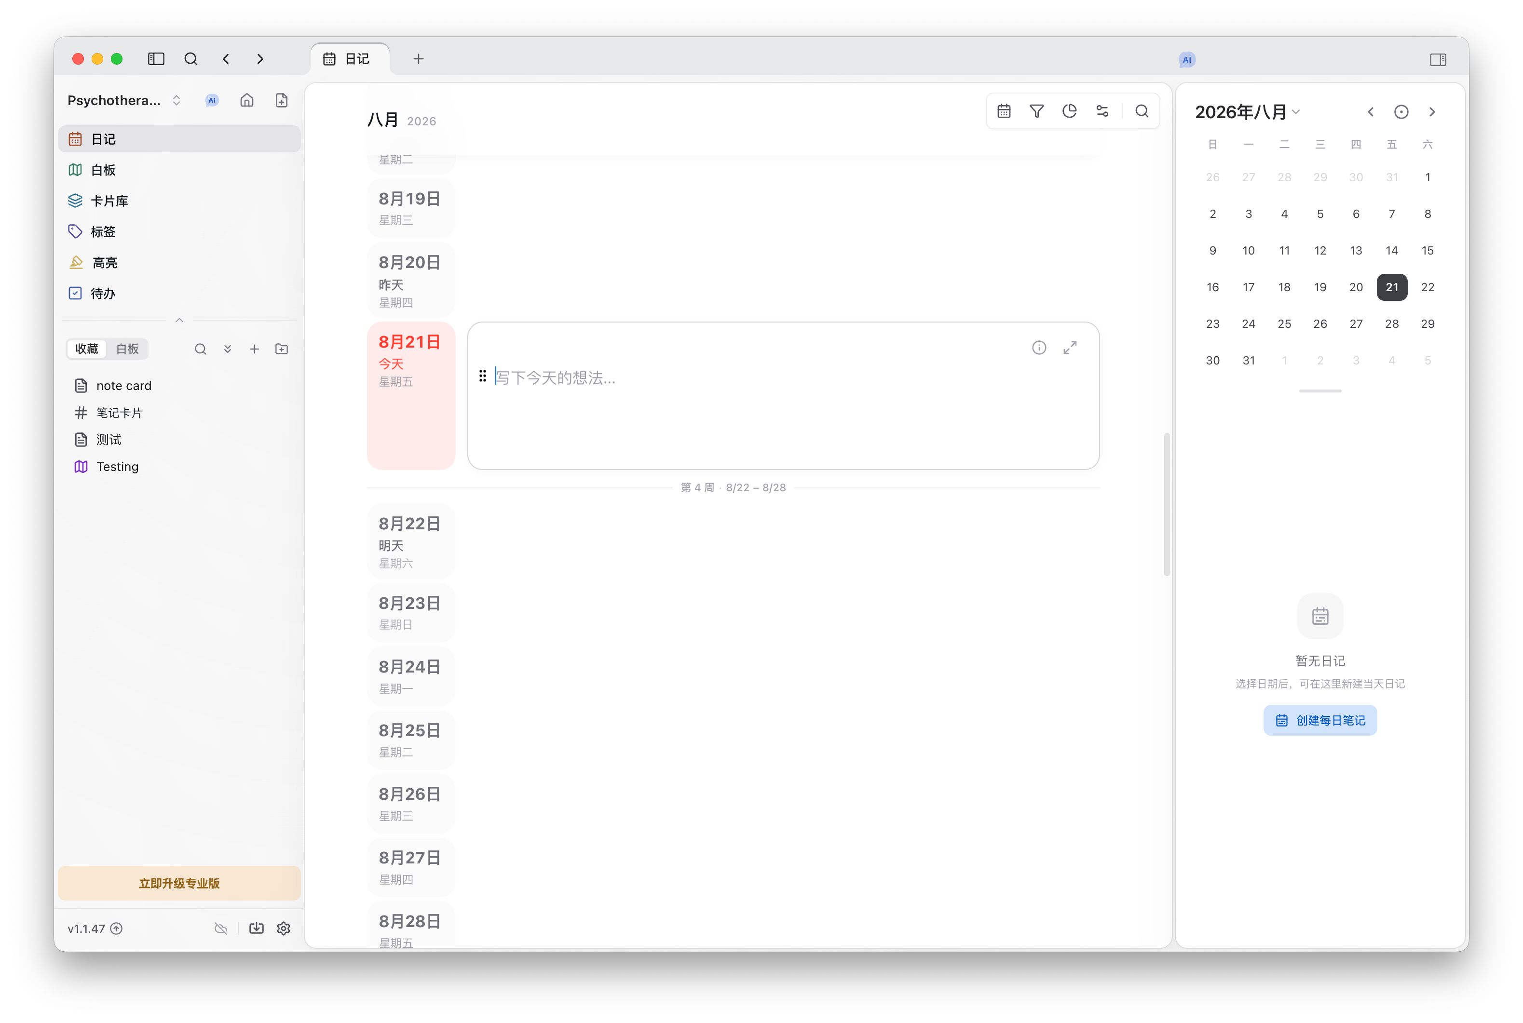Create a new note with document-plus icon
The height and width of the screenshot is (1023, 1523).
281,100
